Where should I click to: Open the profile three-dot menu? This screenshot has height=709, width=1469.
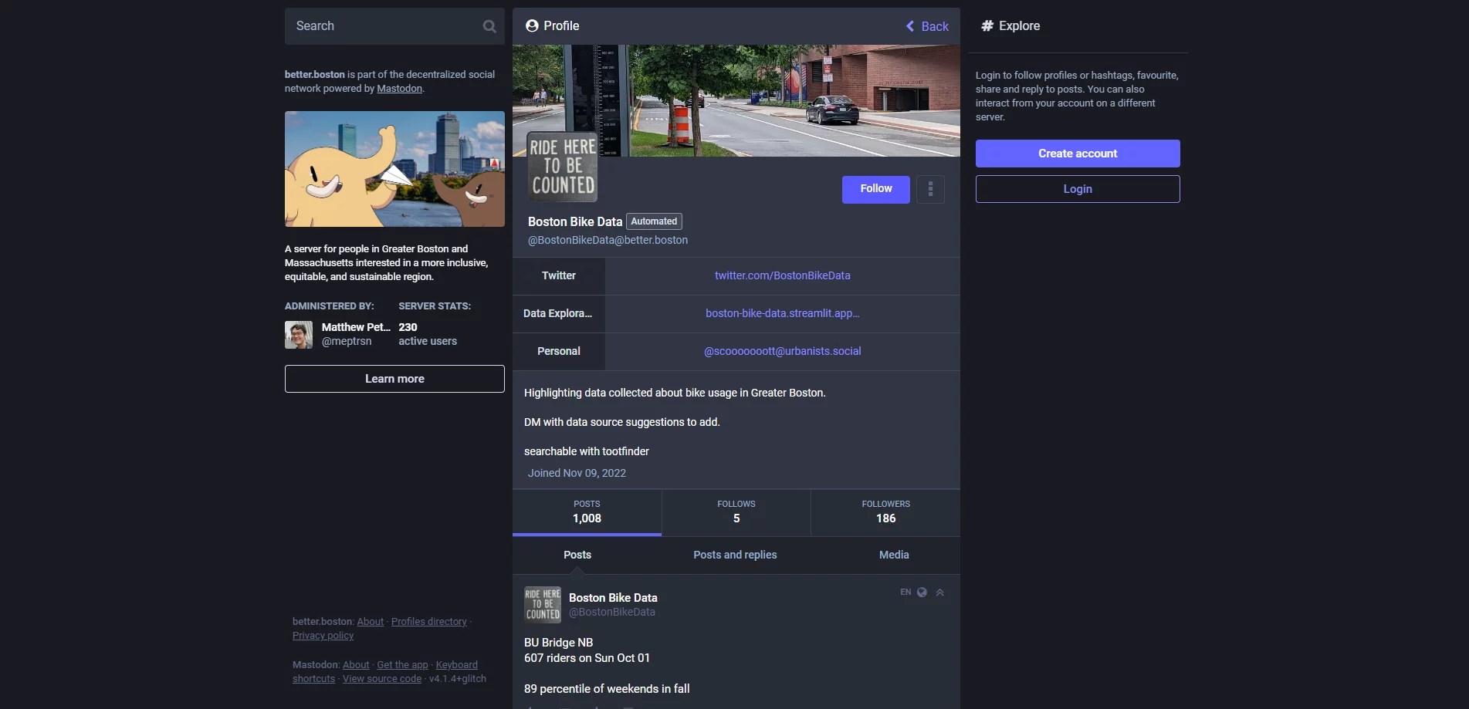930,189
